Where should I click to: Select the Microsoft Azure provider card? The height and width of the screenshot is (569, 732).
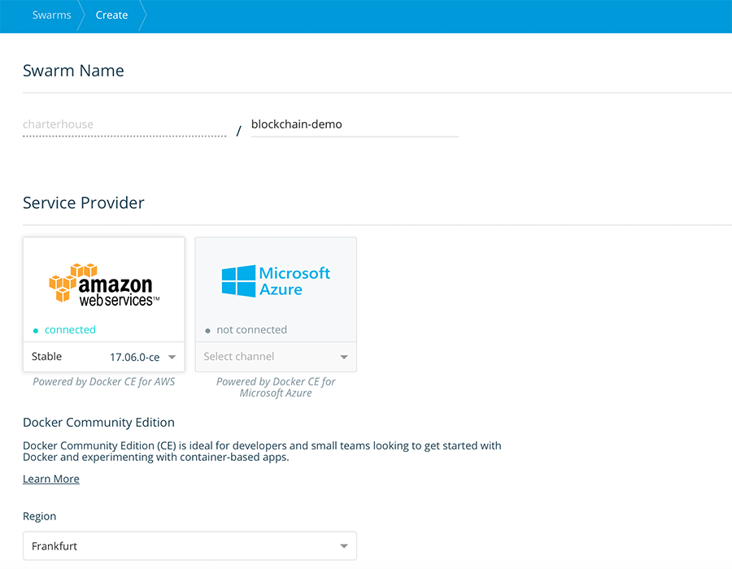coord(276,289)
